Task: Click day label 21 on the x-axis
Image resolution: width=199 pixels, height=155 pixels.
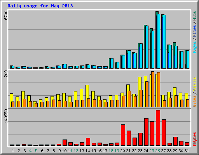Action: tap(128, 151)
